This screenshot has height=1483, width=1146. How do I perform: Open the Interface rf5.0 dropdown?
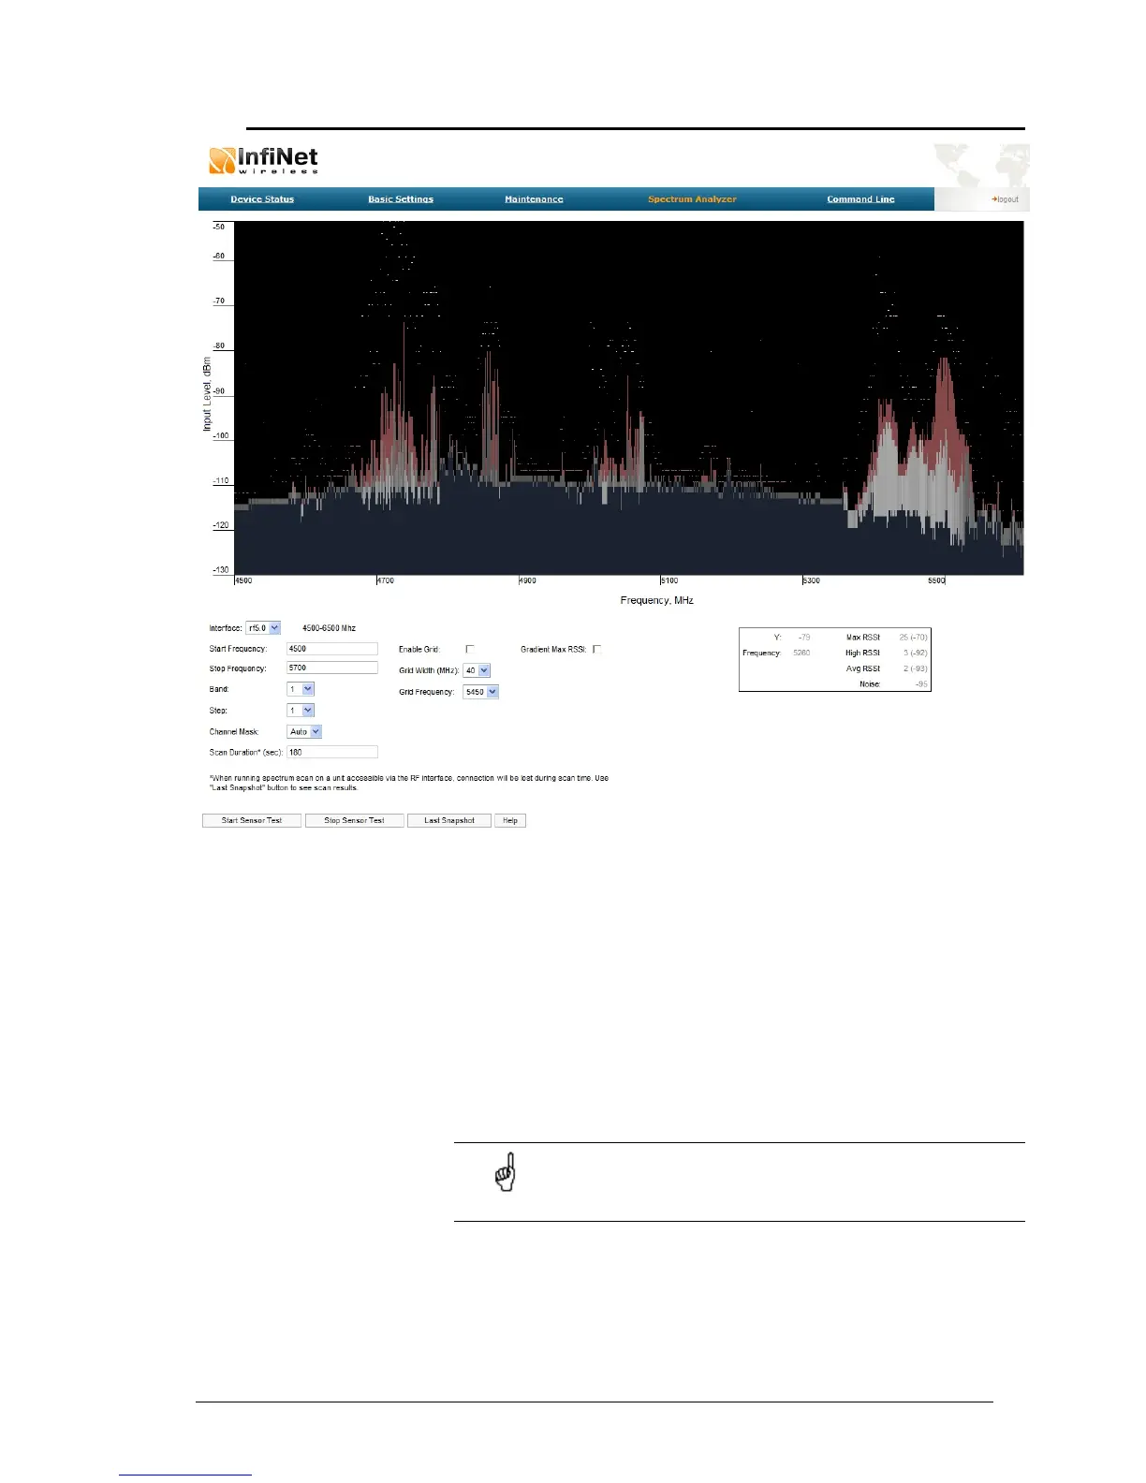(x=263, y=628)
